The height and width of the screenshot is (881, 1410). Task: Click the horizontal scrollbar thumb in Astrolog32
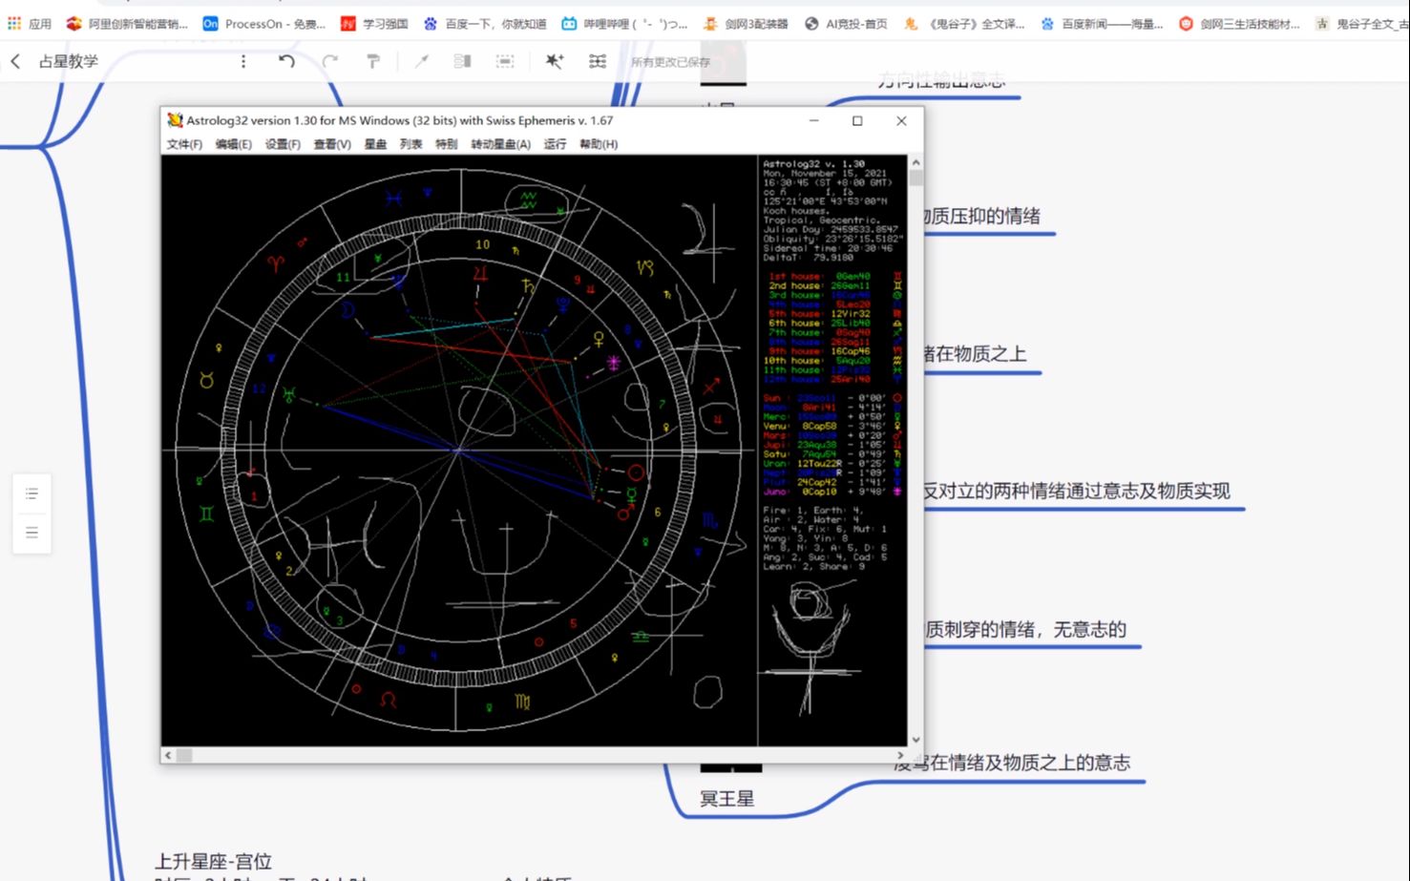click(x=184, y=755)
